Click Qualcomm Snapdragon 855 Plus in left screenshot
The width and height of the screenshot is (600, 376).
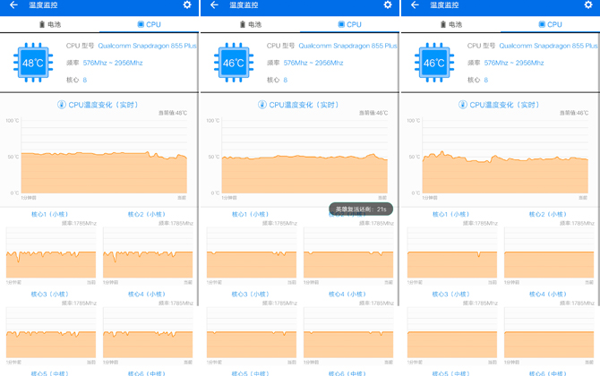pos(148,46)
